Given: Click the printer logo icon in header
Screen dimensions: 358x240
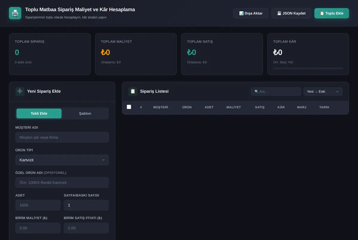Looking at the screenshot, I should 15,13.
